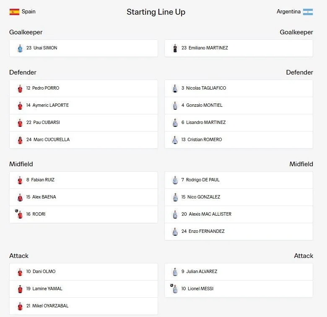Image resolution: width=327 pixels, height=317 pixels.
Task: Open Pedro PORRO's player row
Action: coord(83,88)
